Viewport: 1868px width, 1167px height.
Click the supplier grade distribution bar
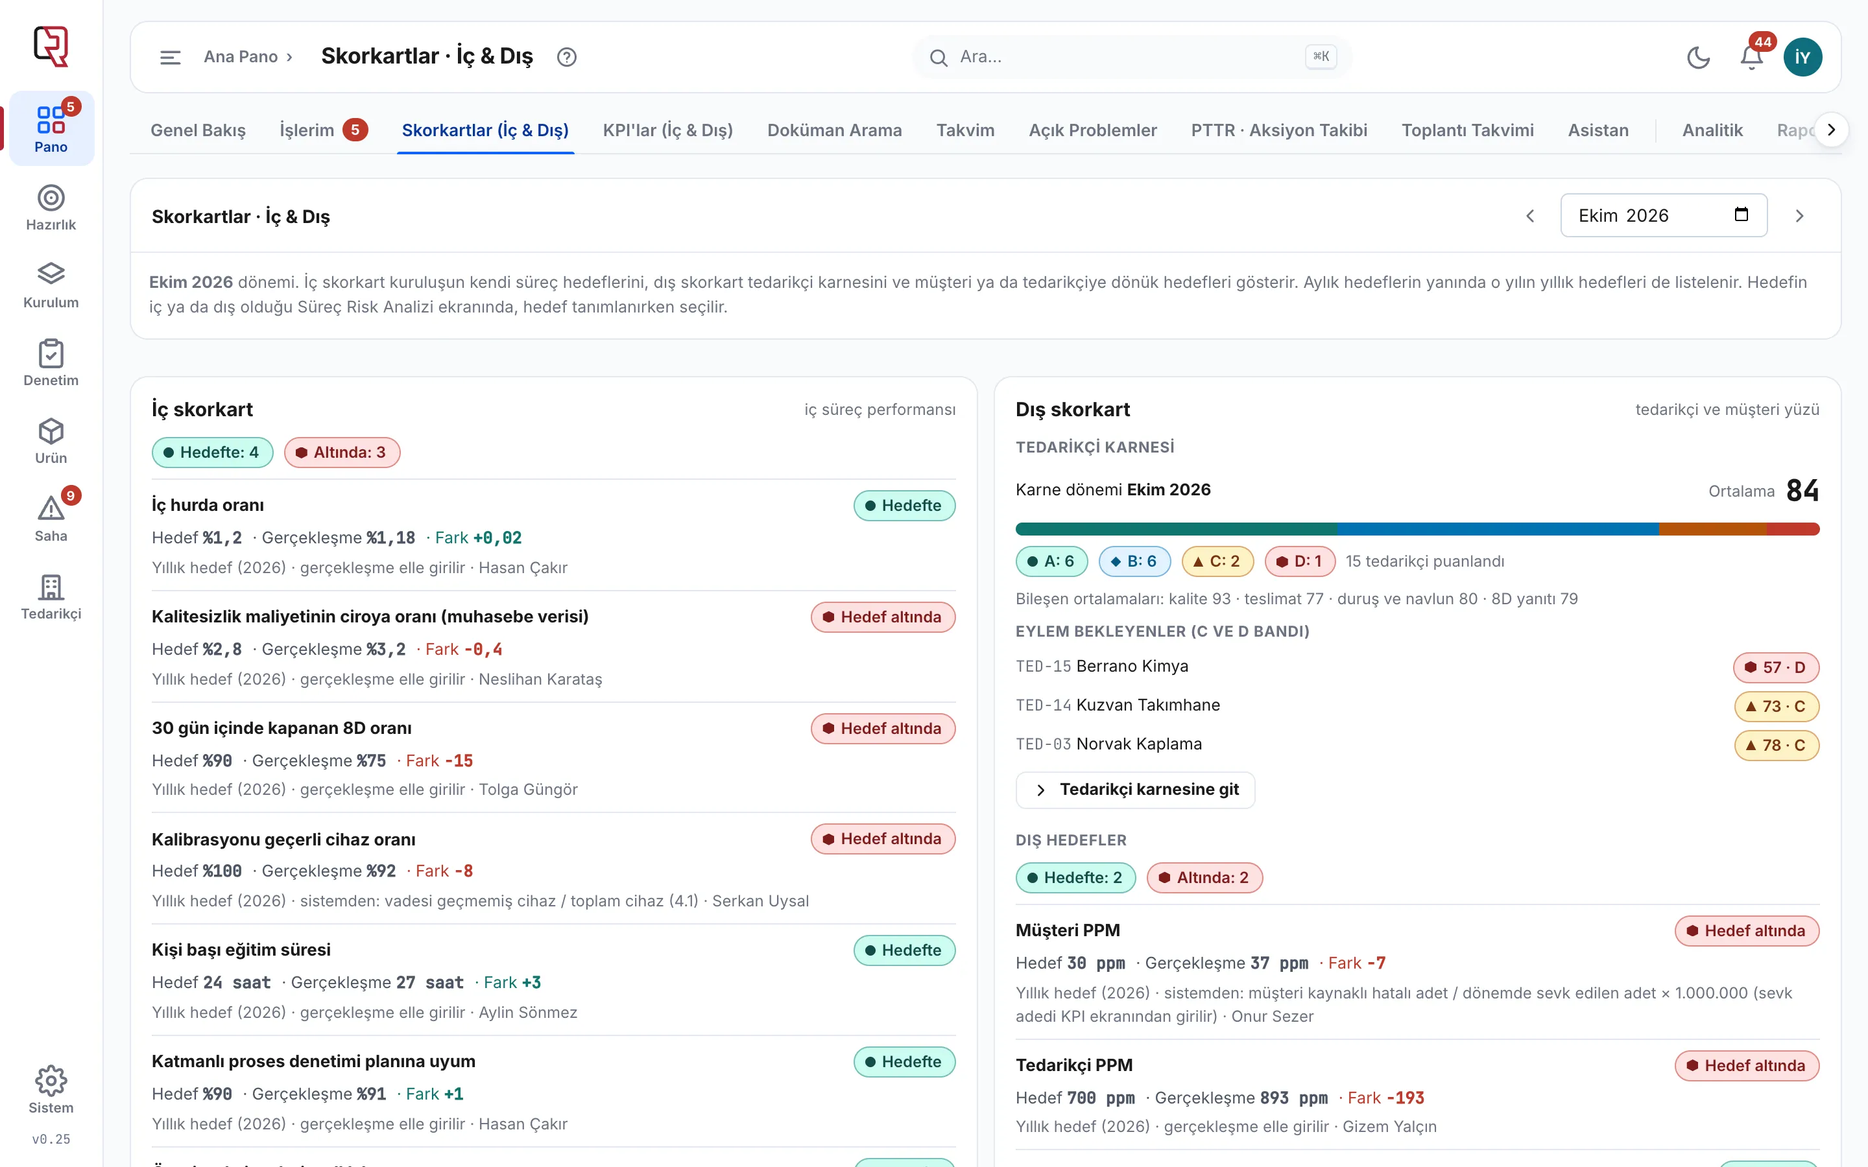[1417, 528]
